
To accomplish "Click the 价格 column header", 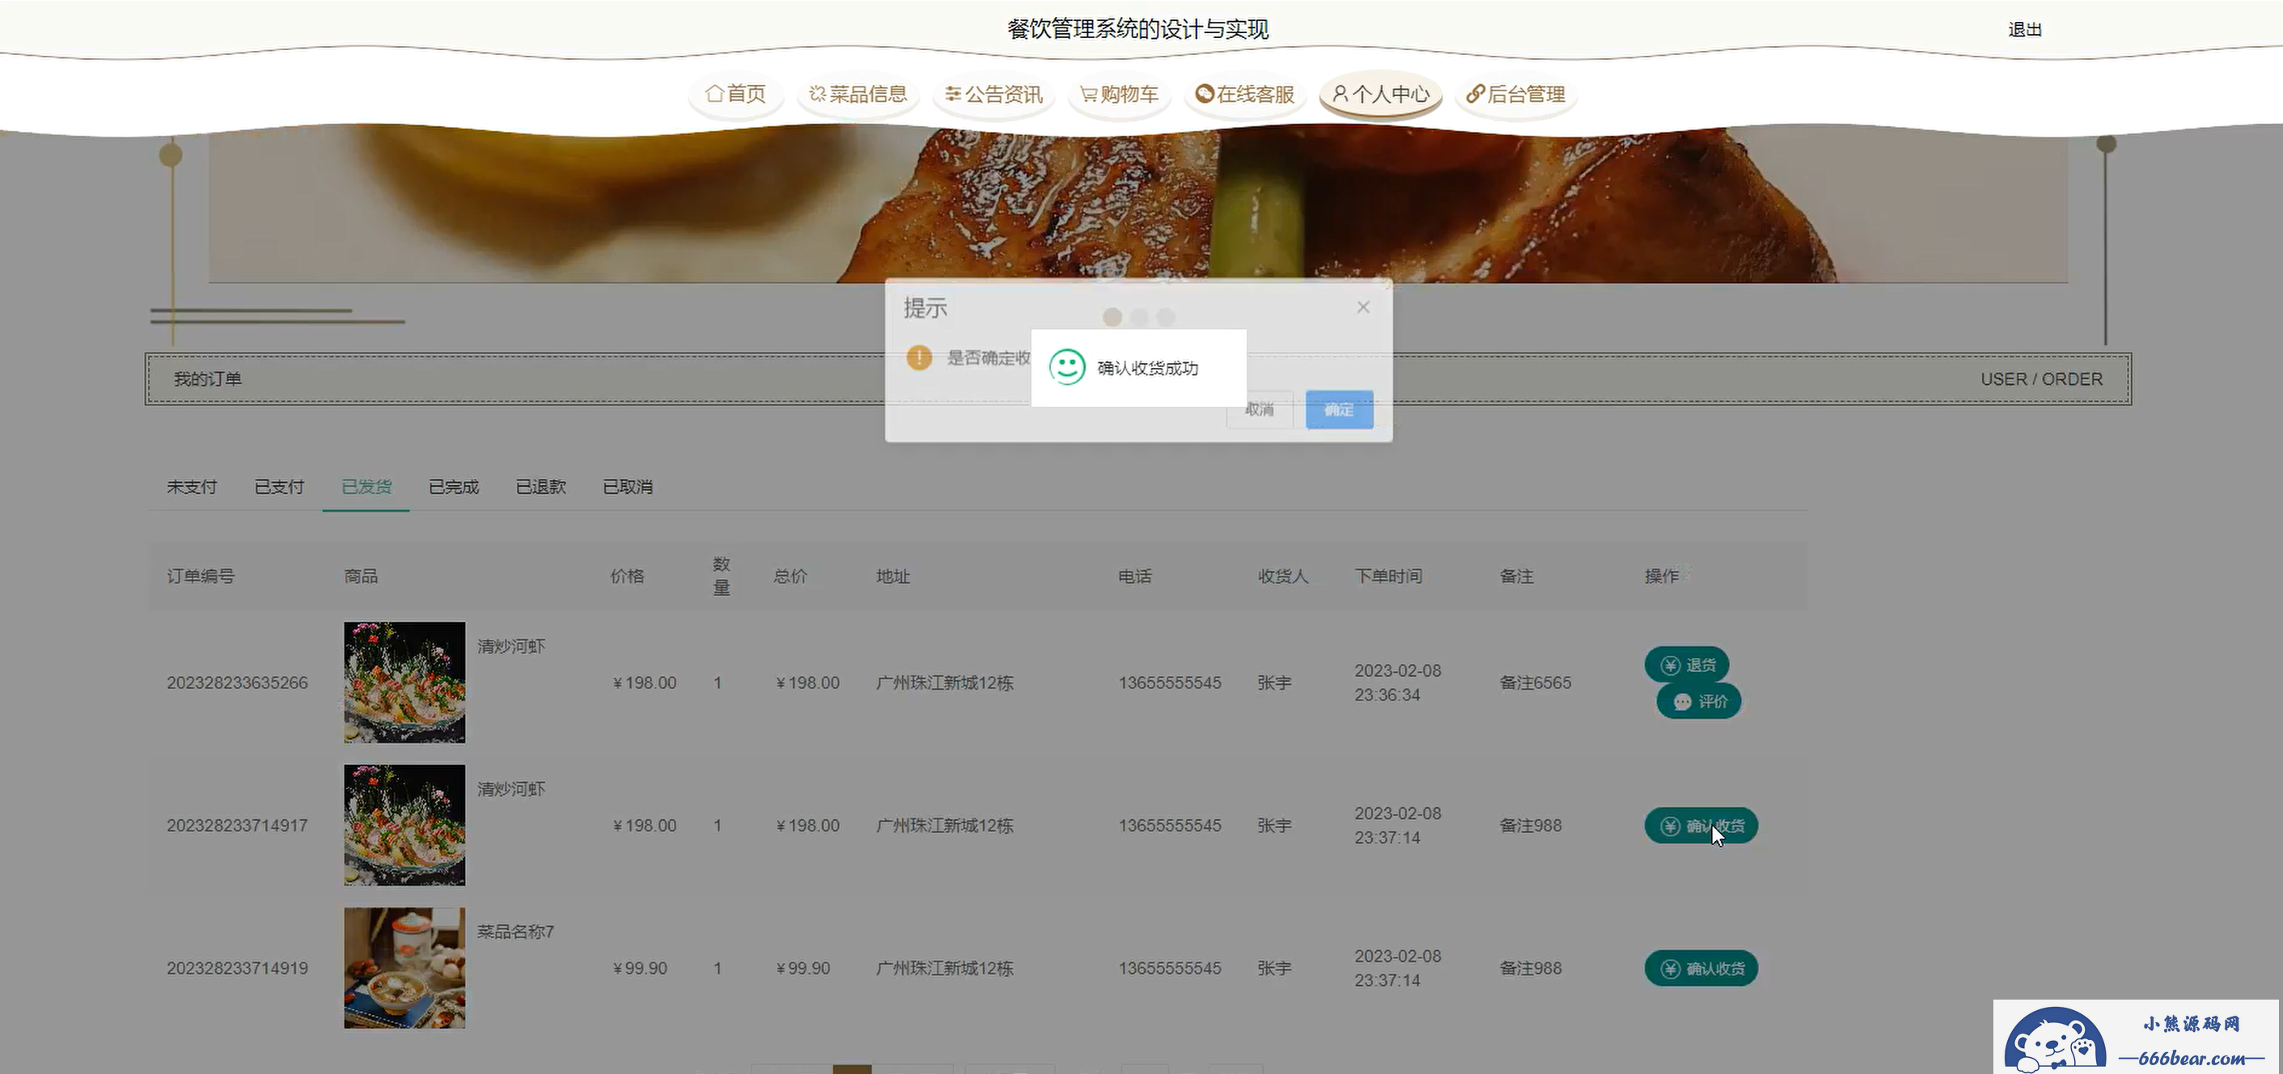I will pos(627,576).
